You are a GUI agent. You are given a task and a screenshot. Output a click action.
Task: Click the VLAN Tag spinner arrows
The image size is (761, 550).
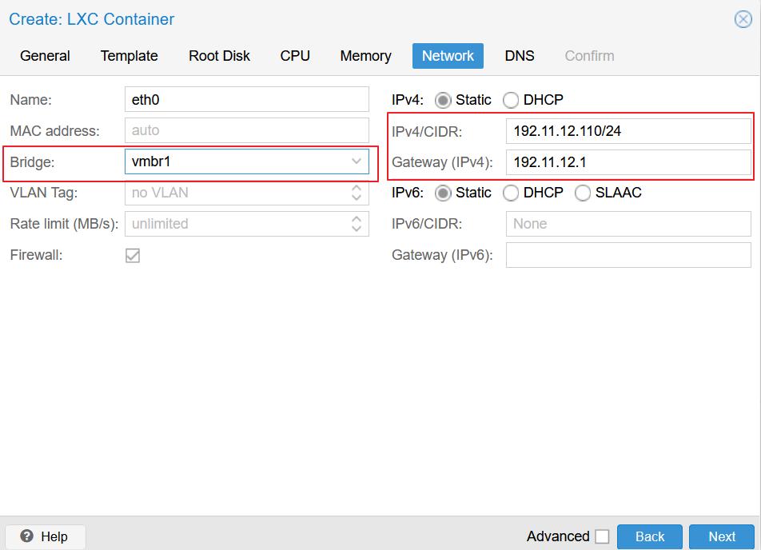pos(357,193)
